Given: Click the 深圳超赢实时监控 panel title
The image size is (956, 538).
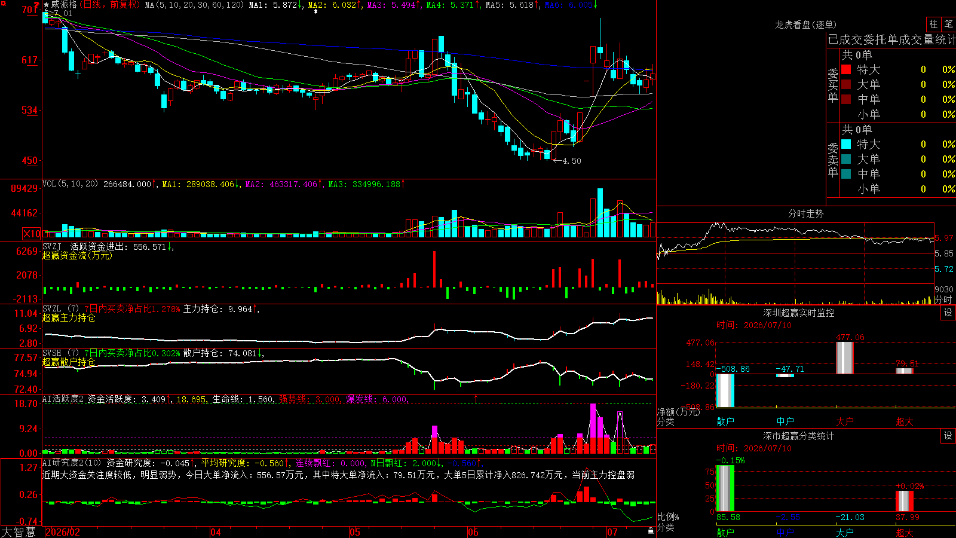Looking at the screenshot, I should (799, 313).
